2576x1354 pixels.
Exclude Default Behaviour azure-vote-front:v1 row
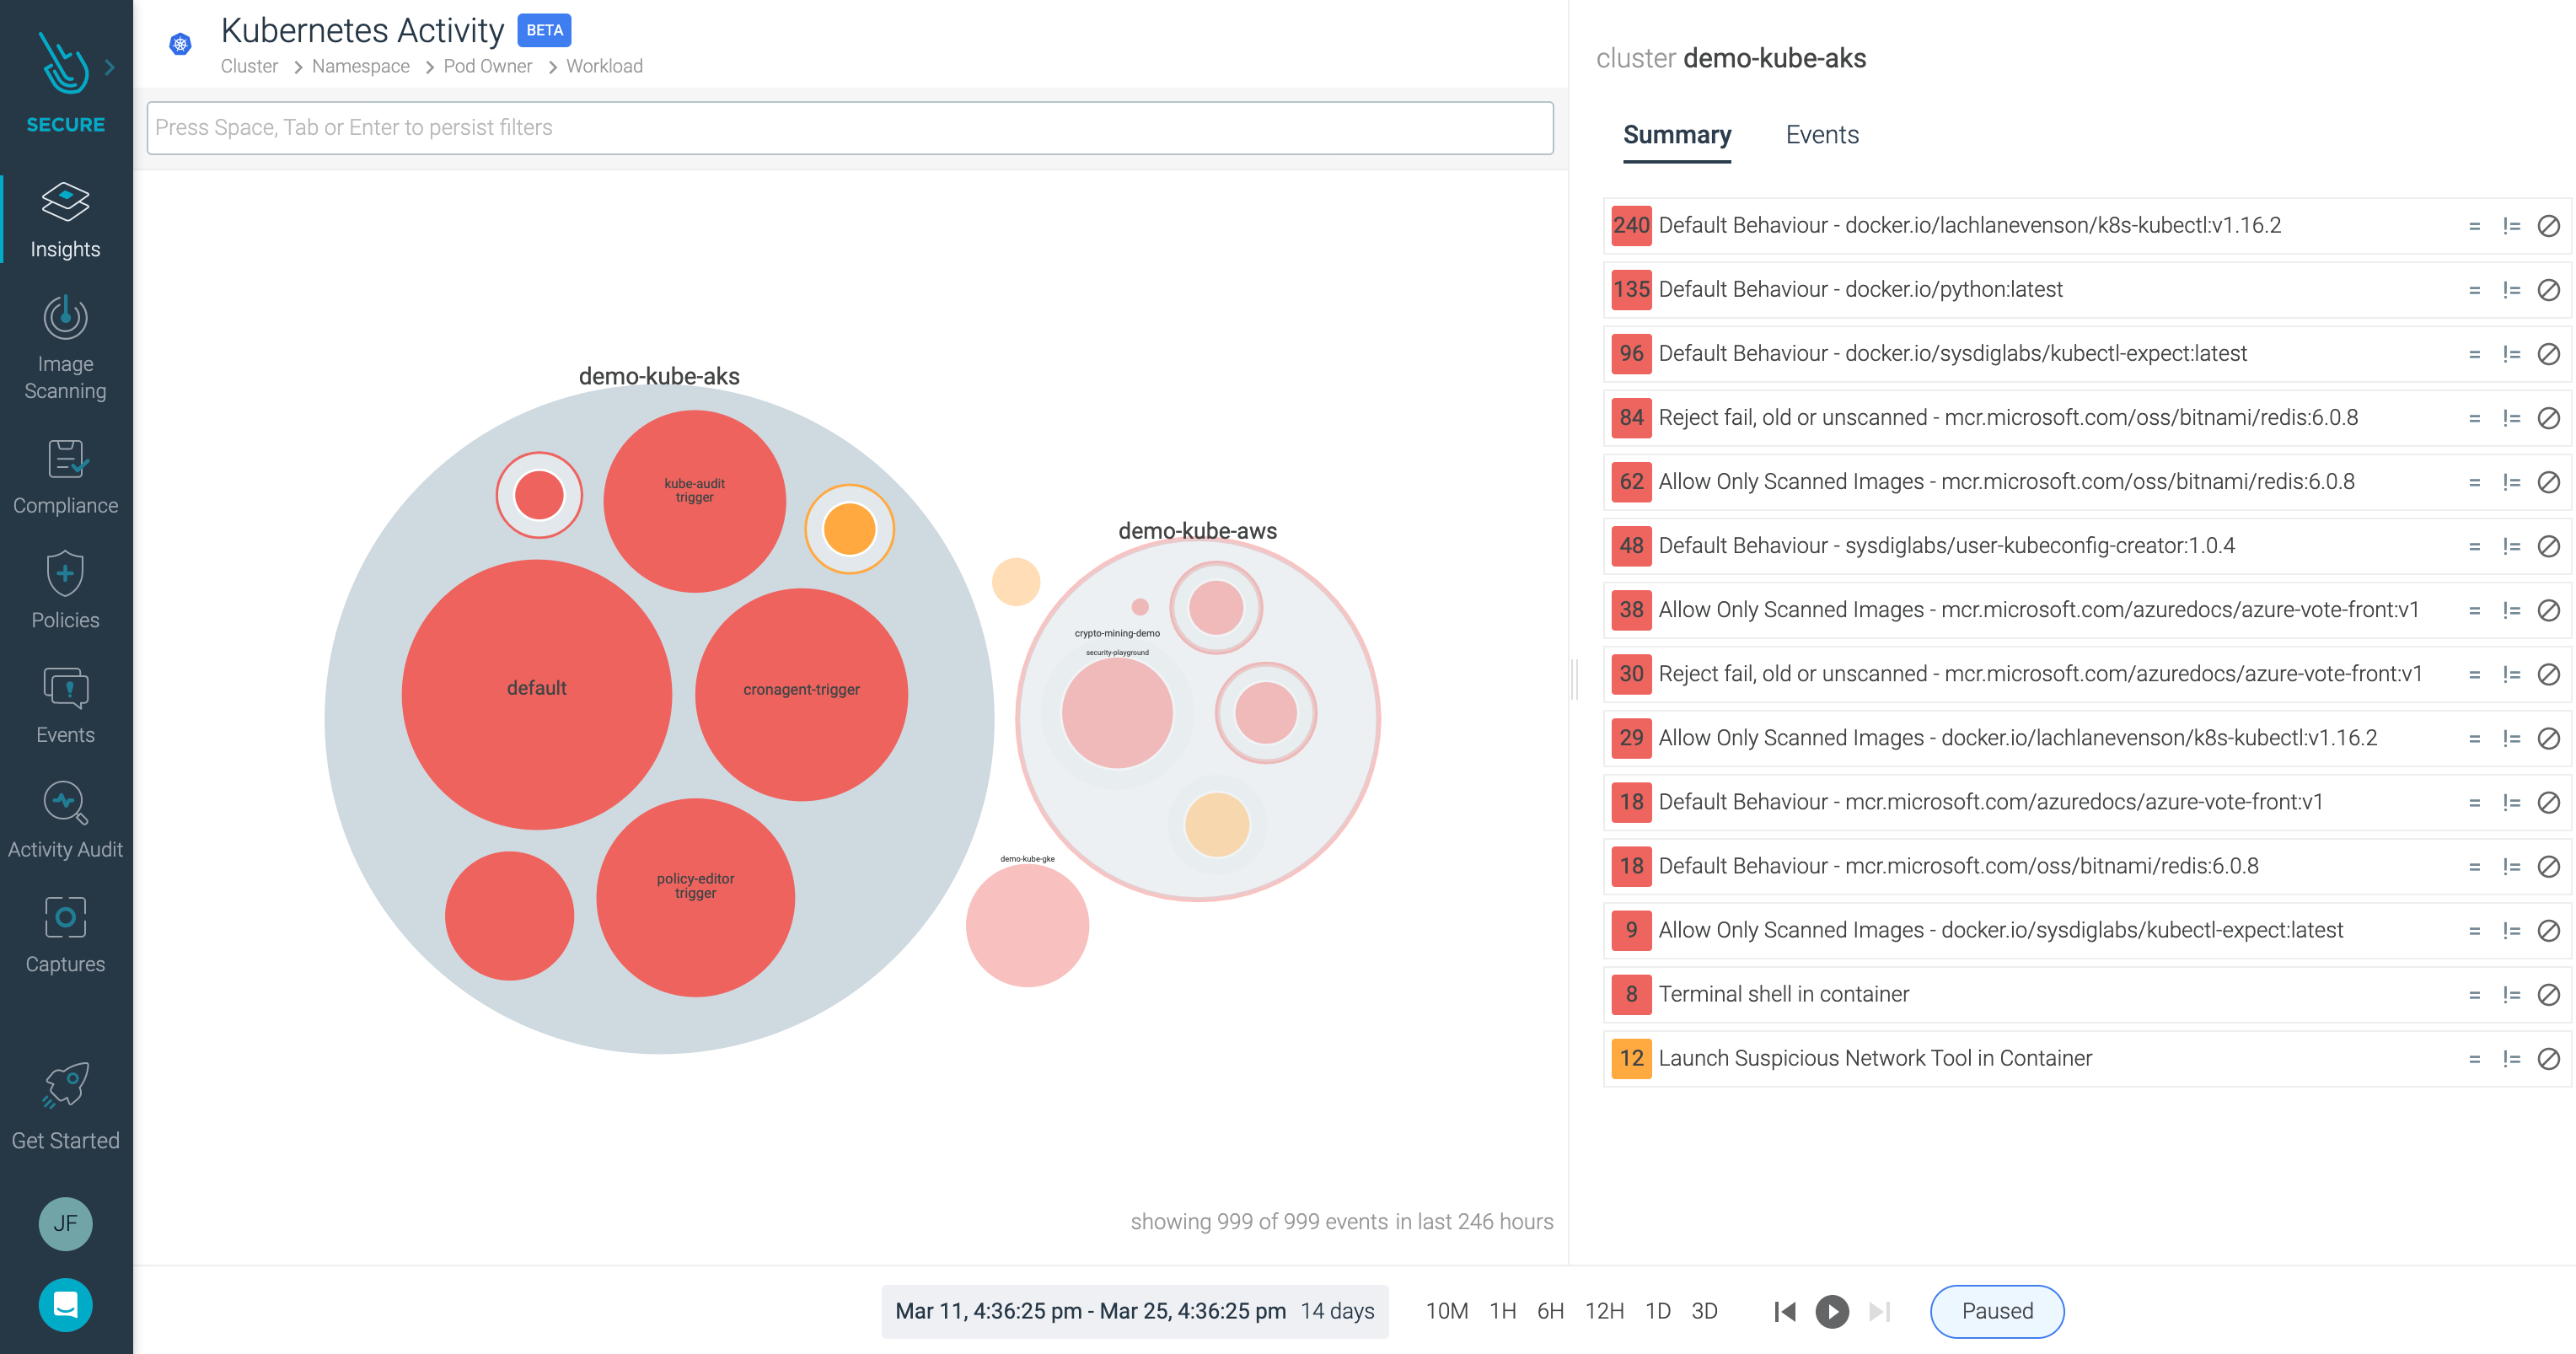(2549, 802)
